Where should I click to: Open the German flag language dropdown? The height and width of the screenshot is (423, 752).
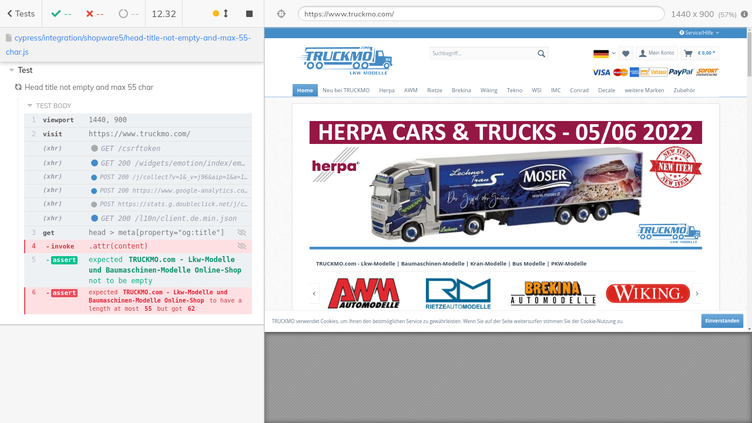(604, 53)
